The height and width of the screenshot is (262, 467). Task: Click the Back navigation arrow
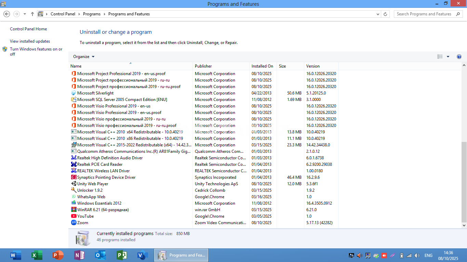(x=6, y=14)
